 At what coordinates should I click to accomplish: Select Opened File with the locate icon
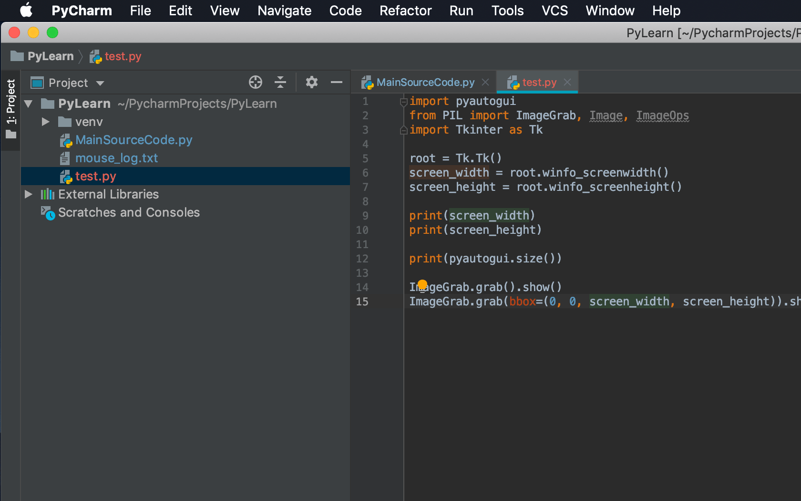(255, 82)
